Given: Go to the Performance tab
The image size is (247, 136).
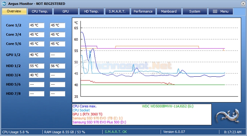Looking at the screenshot, I should coord(143,12).
